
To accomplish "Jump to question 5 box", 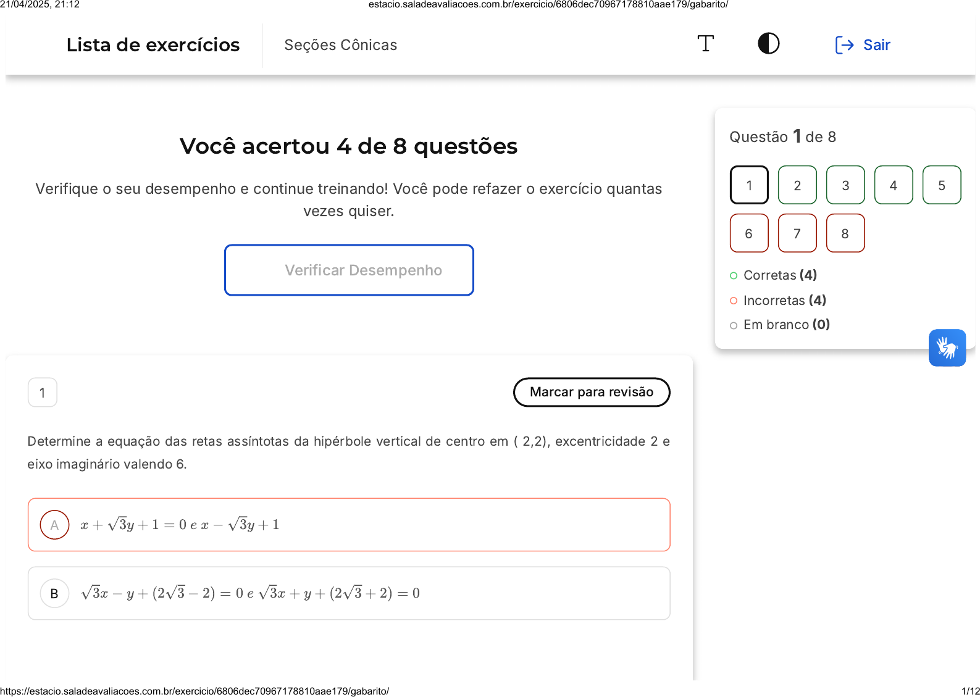I will 942,185.
